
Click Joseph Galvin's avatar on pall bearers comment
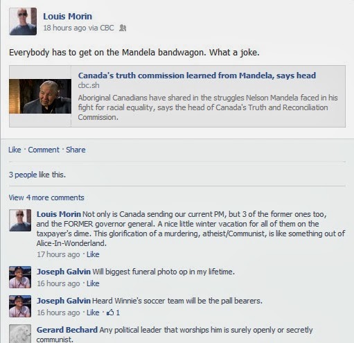pyautogui.click(x=20, y=306)
